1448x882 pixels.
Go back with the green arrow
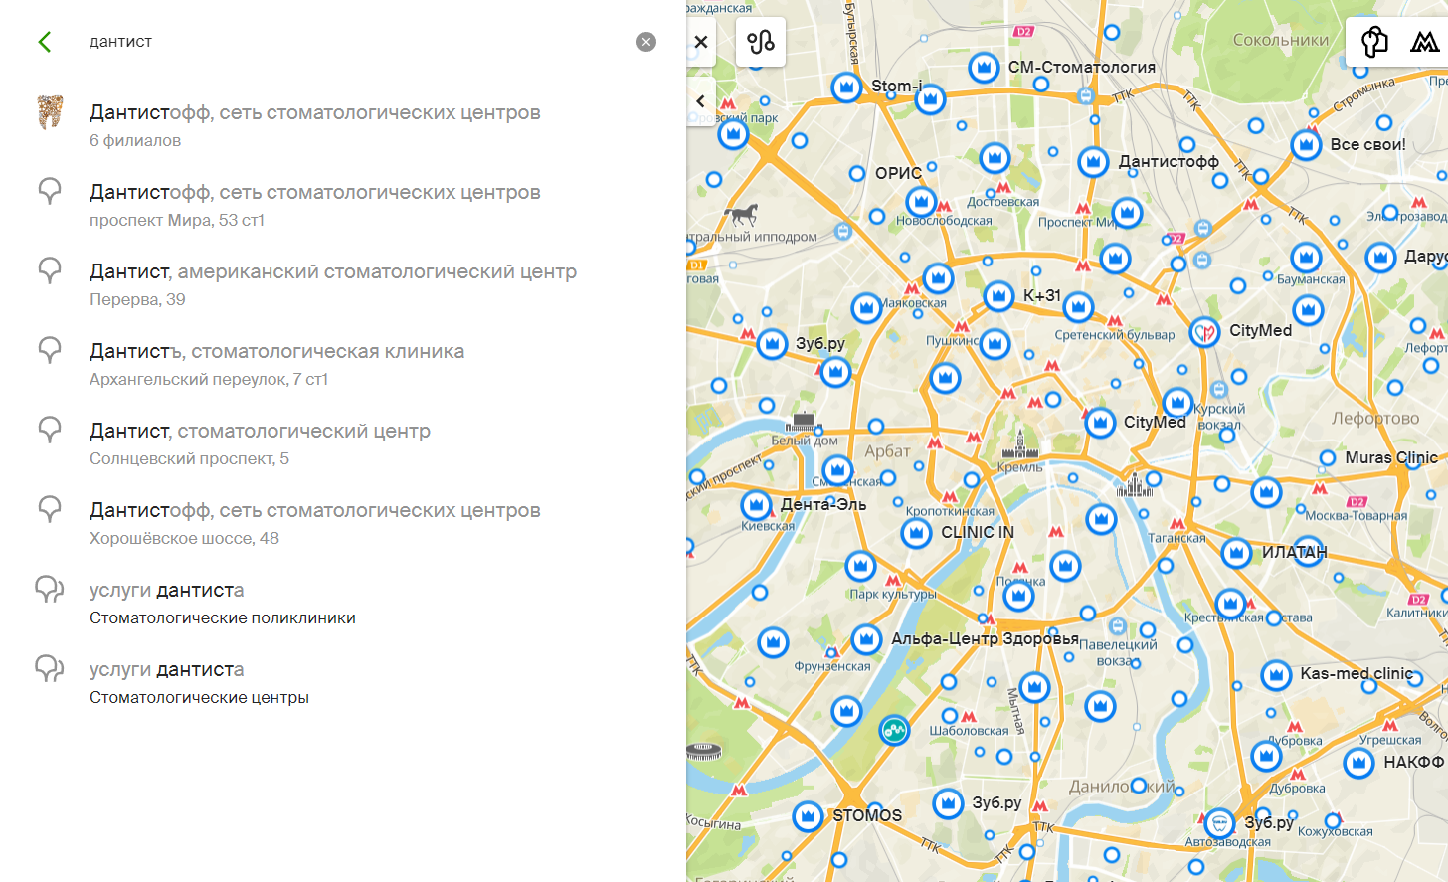click(x=44, y=42)
